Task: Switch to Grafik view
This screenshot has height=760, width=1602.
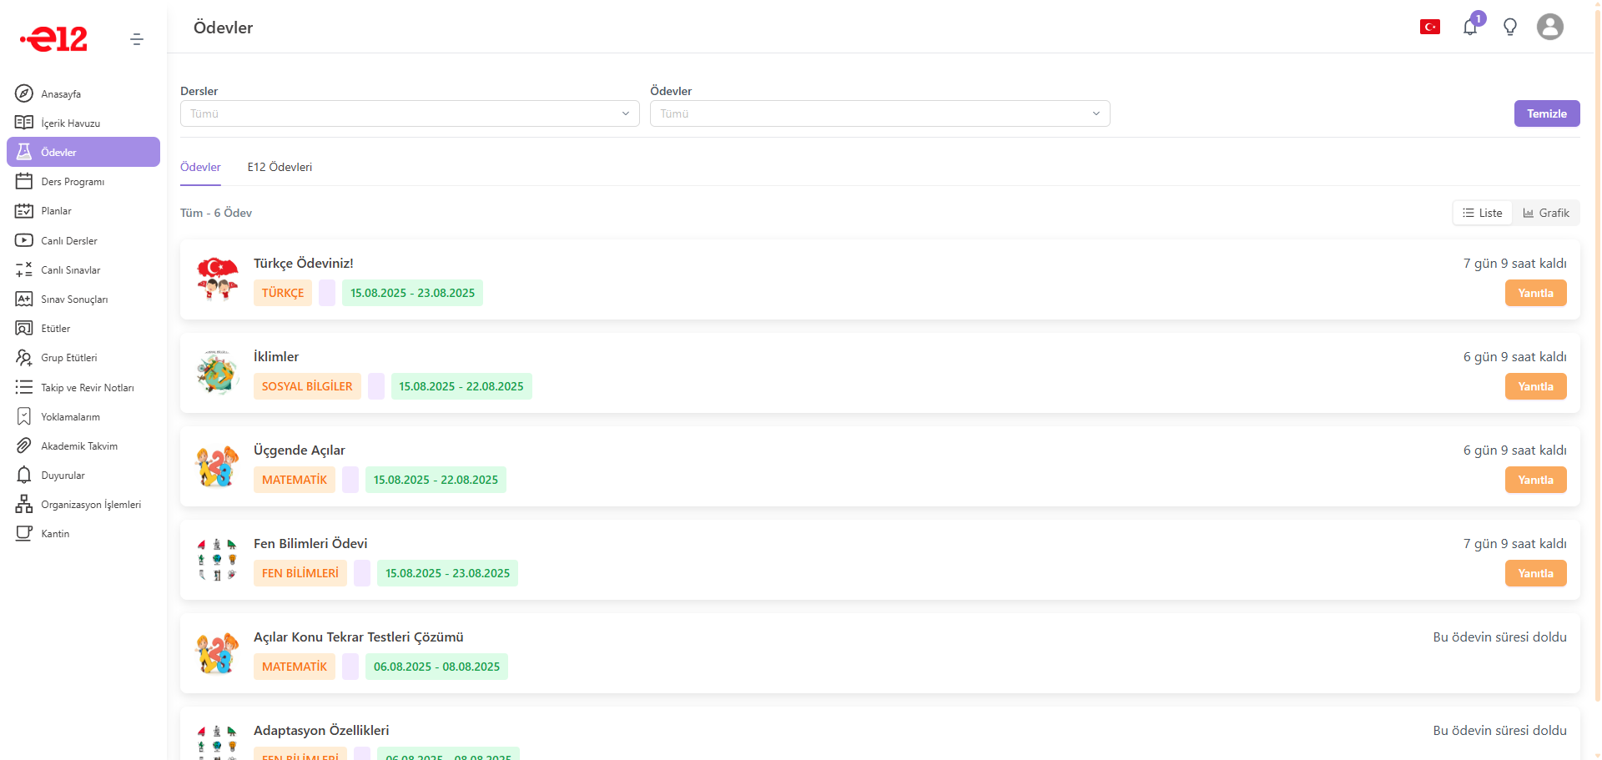Action: click(x=1546, y=213)
